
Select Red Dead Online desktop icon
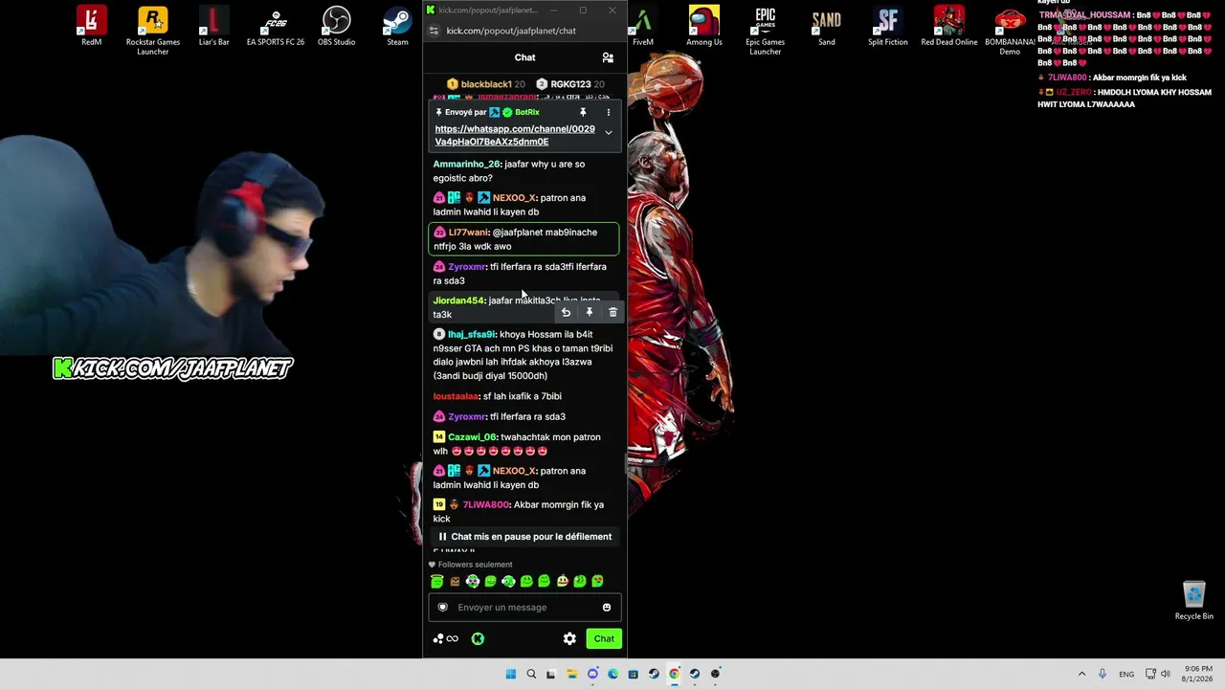[948, 26]
